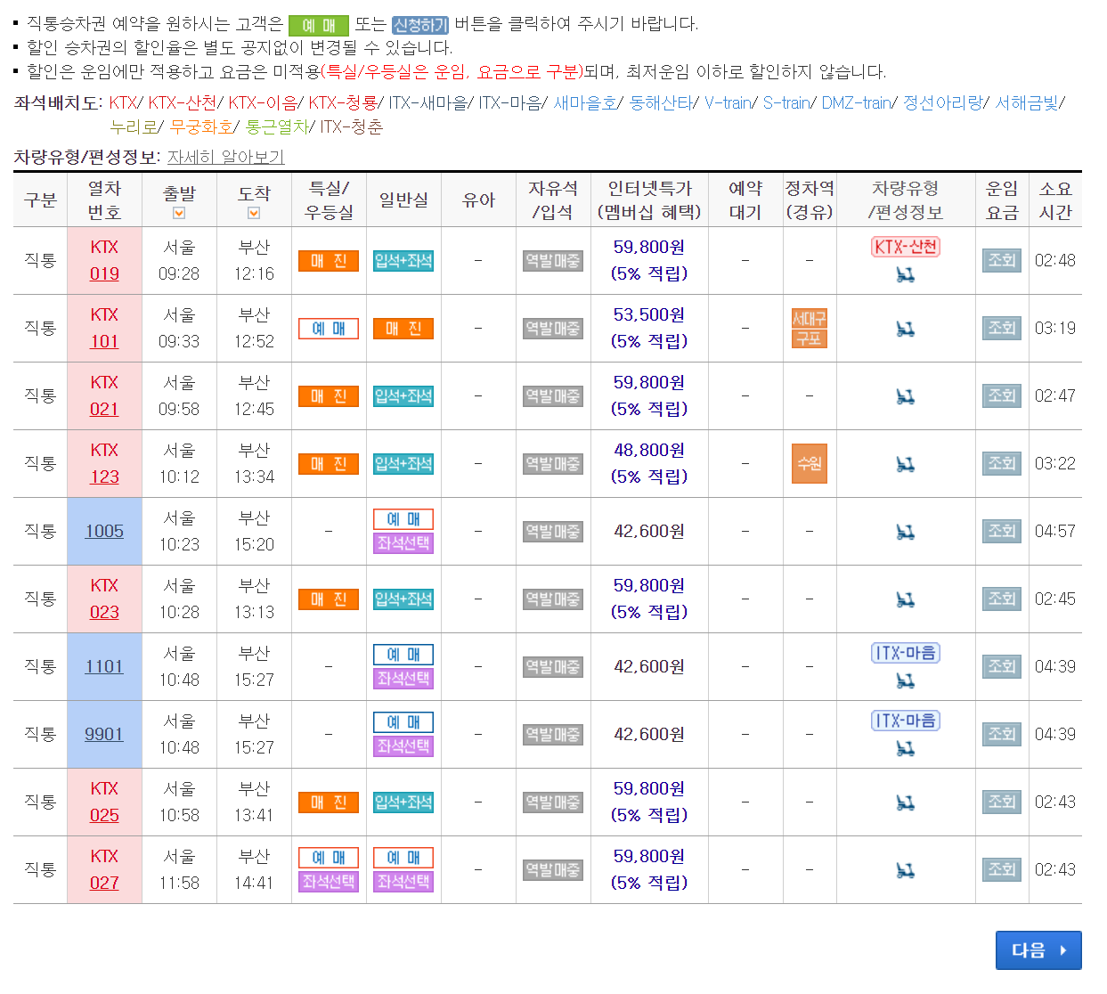1107x994 pixels.
Task: Click ITX-마음 badge in train 1101 row
Action: pyautogui.click(x=906, y=653)
